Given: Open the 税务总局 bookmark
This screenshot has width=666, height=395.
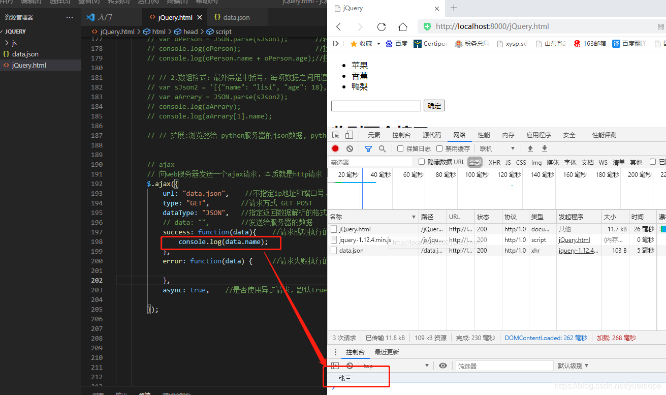Looking at the screenshot, I should [x=471, y=44].
